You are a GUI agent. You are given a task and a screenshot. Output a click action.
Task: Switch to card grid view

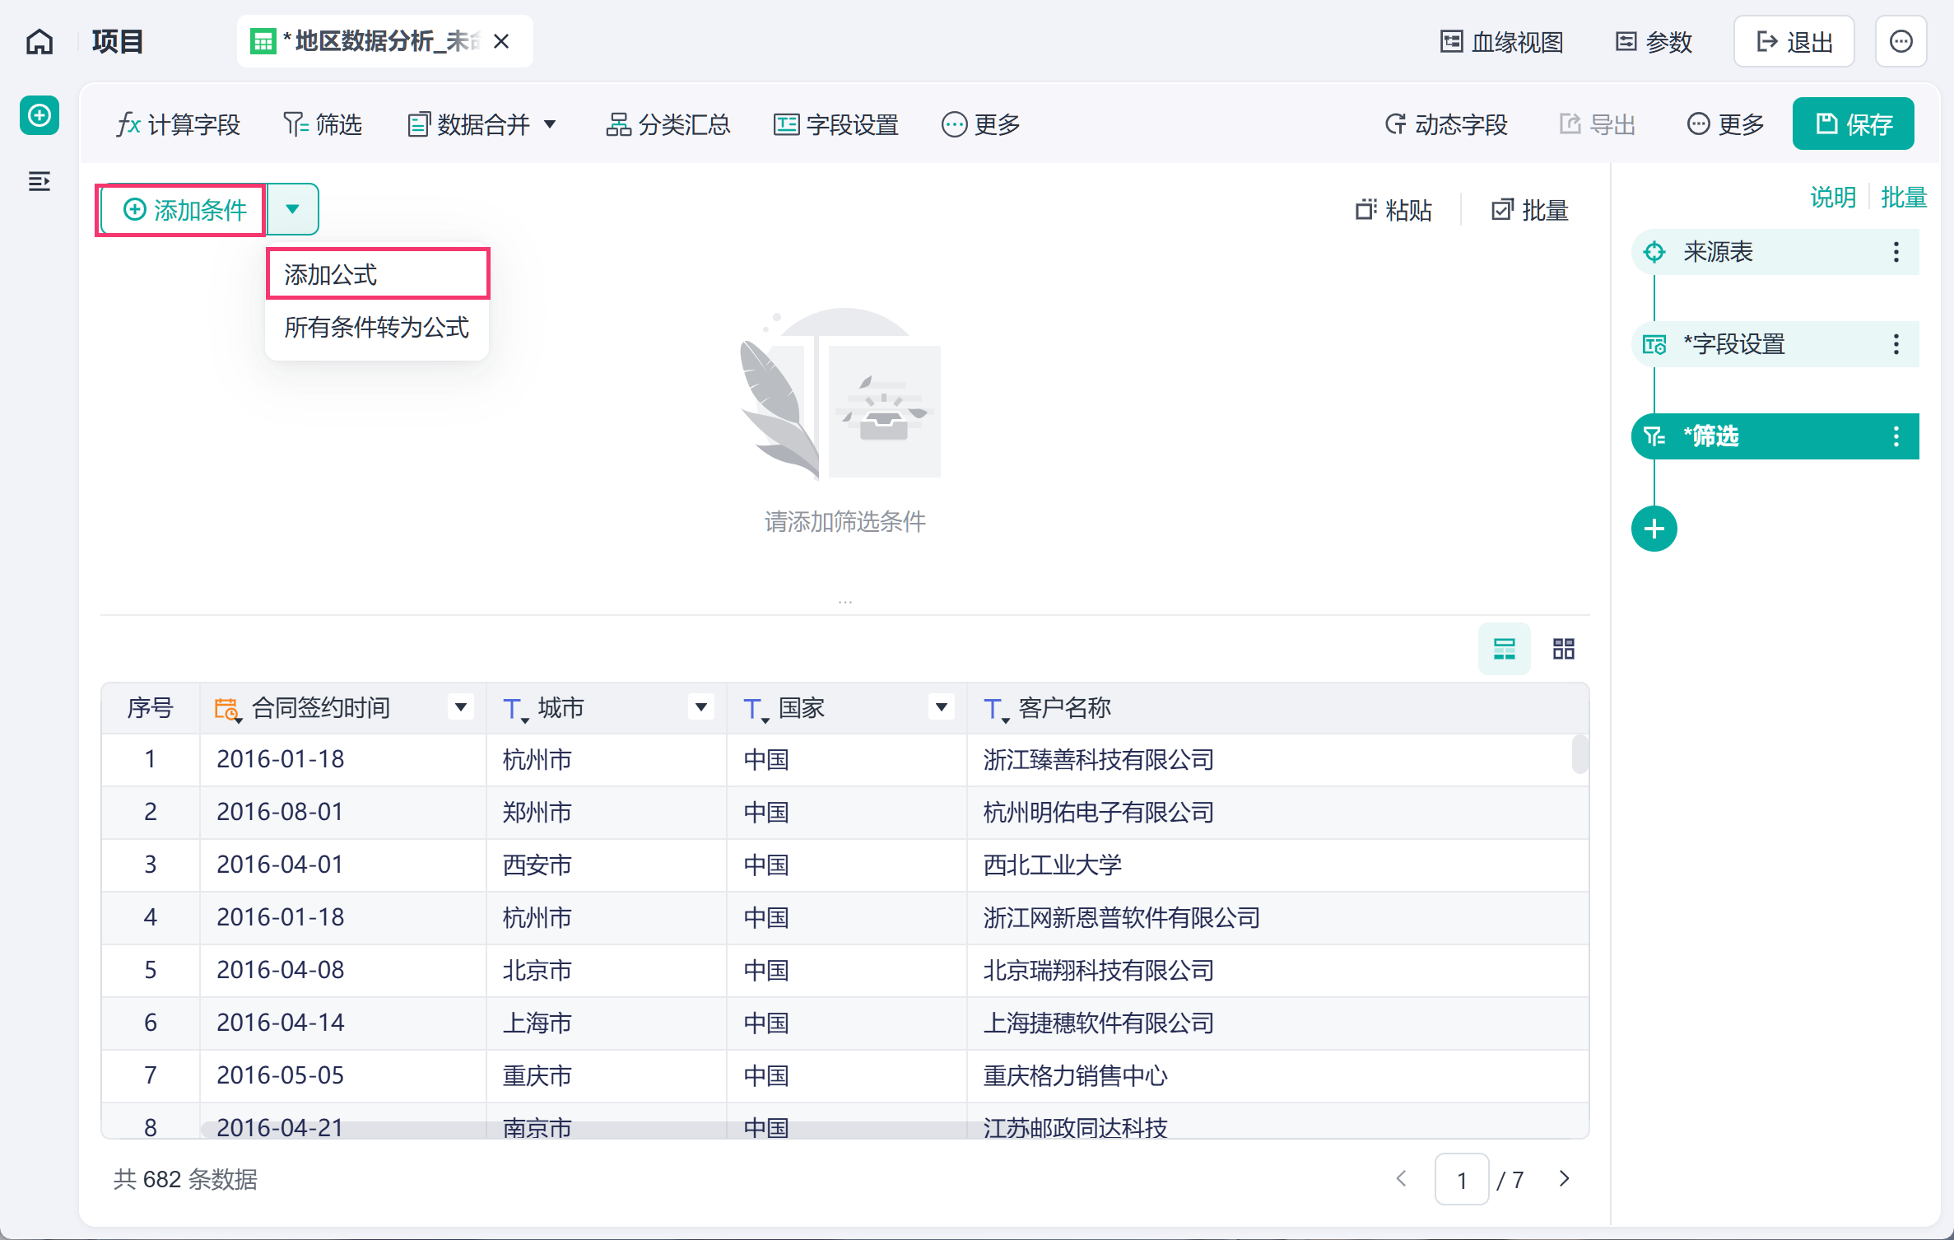pyautogui.click(x=1564, y=649)
